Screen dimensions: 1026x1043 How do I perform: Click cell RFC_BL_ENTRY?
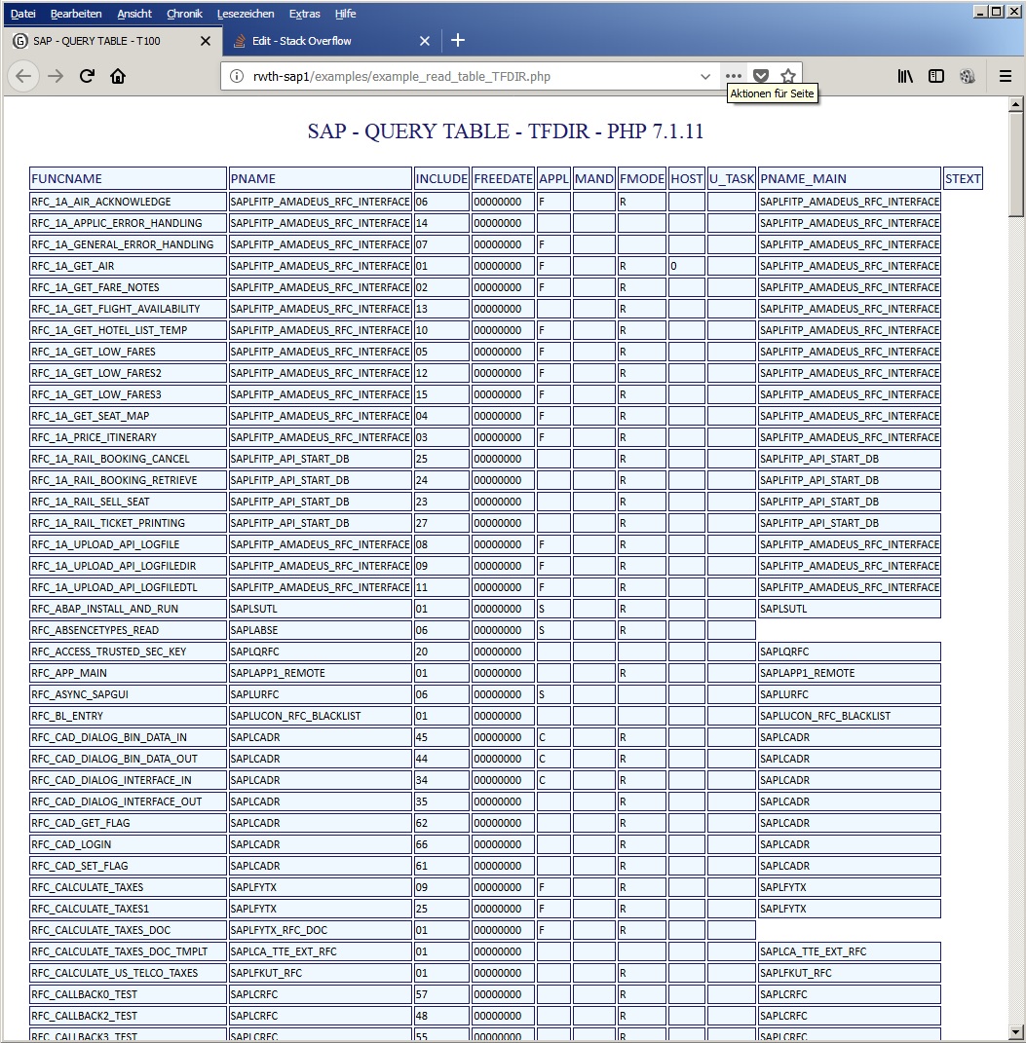tap(128, 716)
